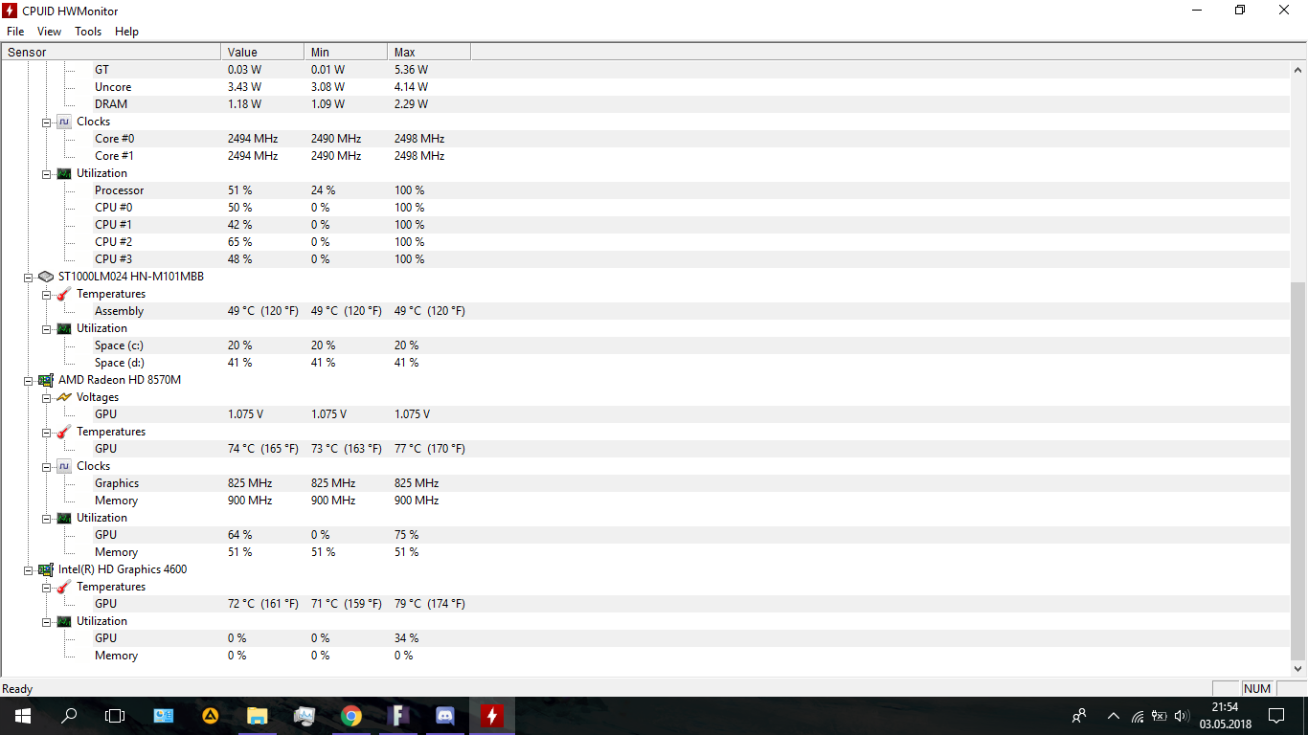Open the Tools menu
The width and height of the screenshot is (1308, 735).
click(x=88, y=32)
